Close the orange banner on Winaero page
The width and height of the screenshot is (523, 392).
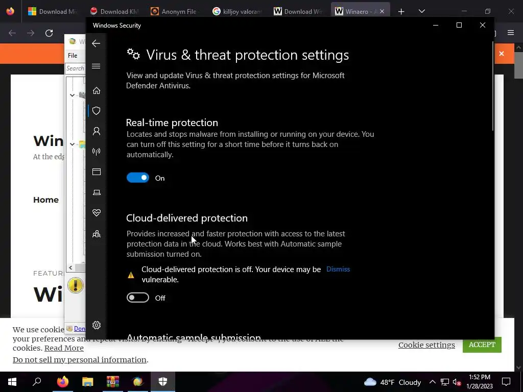click(502, 54)
